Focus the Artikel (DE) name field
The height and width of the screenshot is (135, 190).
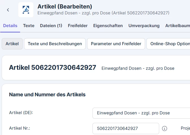(141, 113)
